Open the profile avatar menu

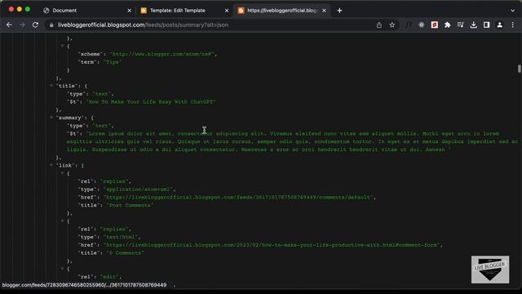pyautogui.click(x=500, y=25)
